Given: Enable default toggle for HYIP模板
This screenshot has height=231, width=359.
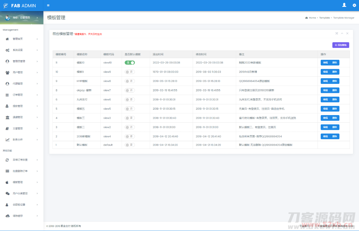Looking at the screenshot, I should point(130,81).
